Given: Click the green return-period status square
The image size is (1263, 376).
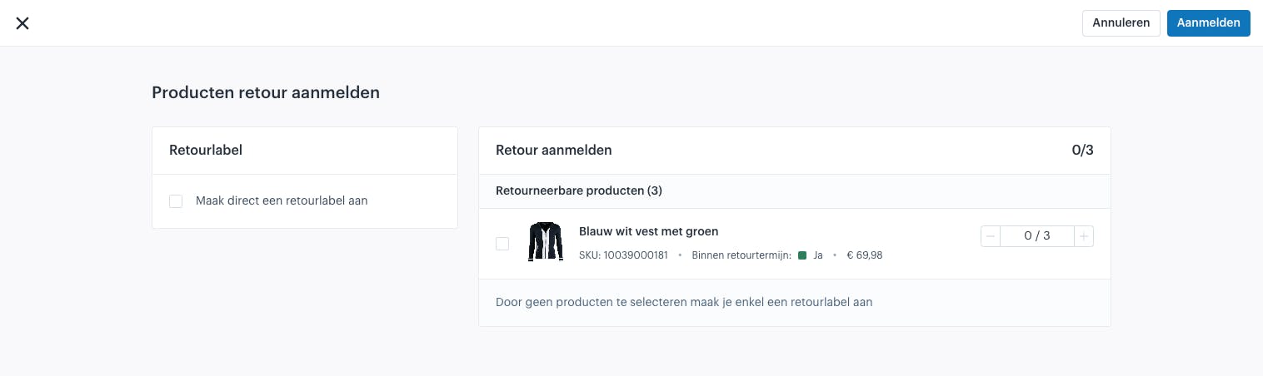Looking at the screenshot, I should click(x=802, y=255).
